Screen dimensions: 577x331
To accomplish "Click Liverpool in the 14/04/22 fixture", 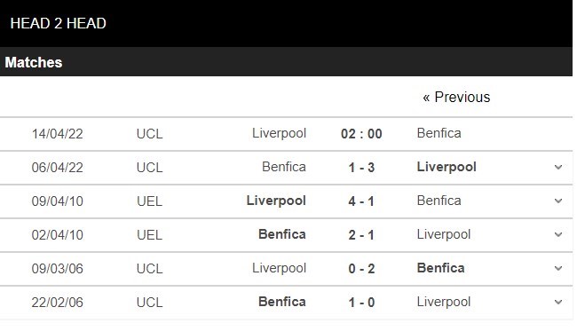I will [x=279, y=133].
